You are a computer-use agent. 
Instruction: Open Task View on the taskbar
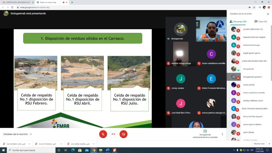[x=66, y=150]
